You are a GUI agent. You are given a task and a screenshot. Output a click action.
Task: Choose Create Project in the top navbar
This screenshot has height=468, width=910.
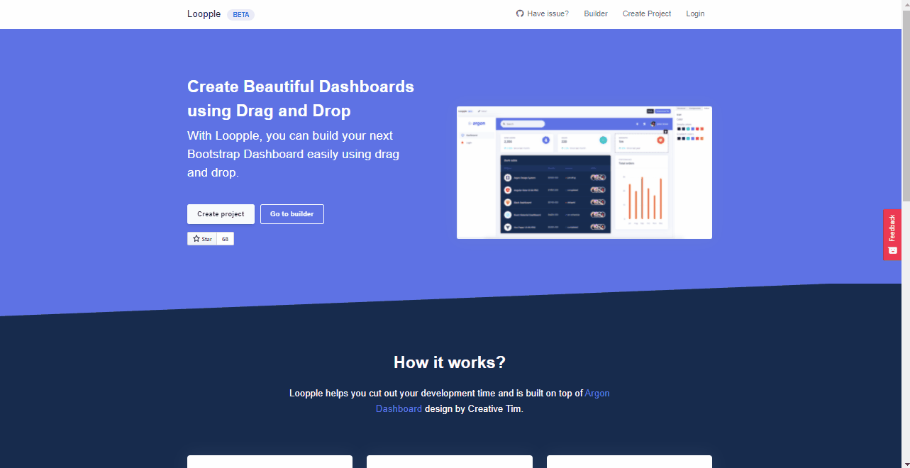pos(646,13)
